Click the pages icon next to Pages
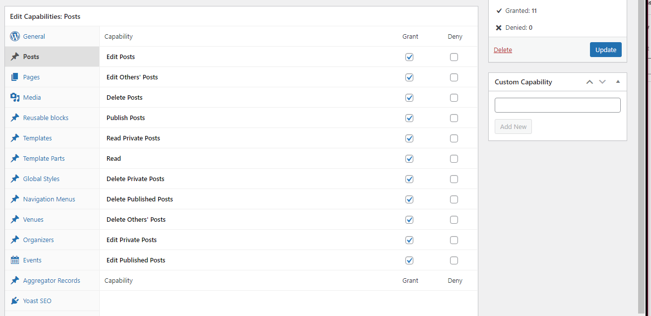Viewport: 651px width, 316px height. click(x=15, y=77)
